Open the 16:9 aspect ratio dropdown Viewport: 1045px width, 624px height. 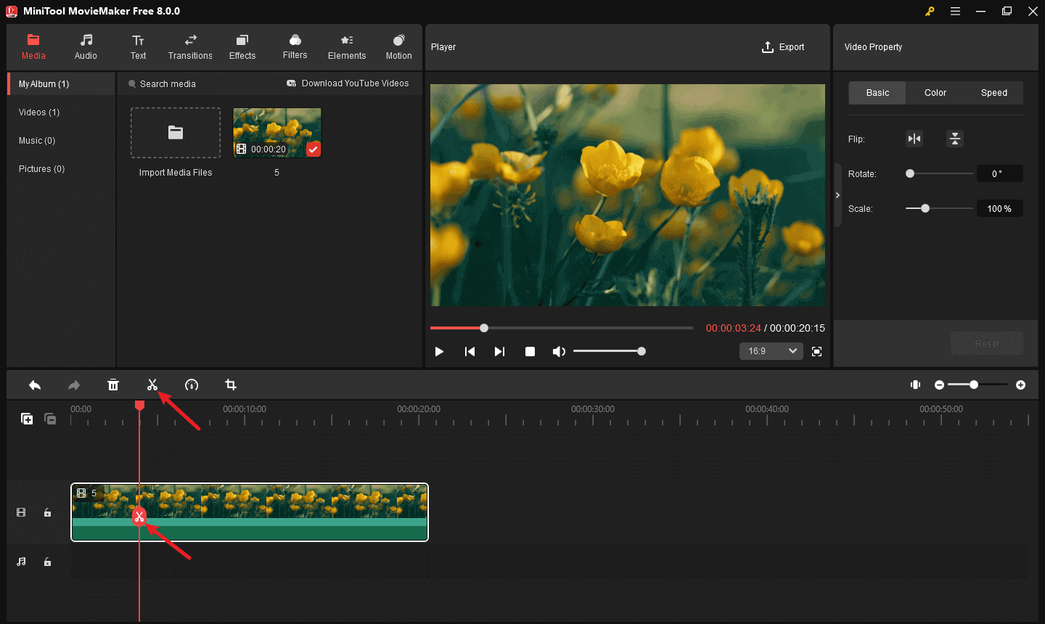tap(771, 351)
